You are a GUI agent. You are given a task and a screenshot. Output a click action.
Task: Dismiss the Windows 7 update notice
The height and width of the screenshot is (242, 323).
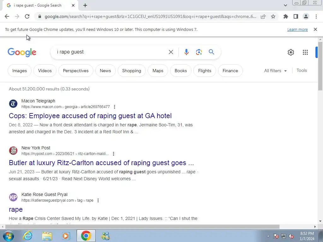315,29
